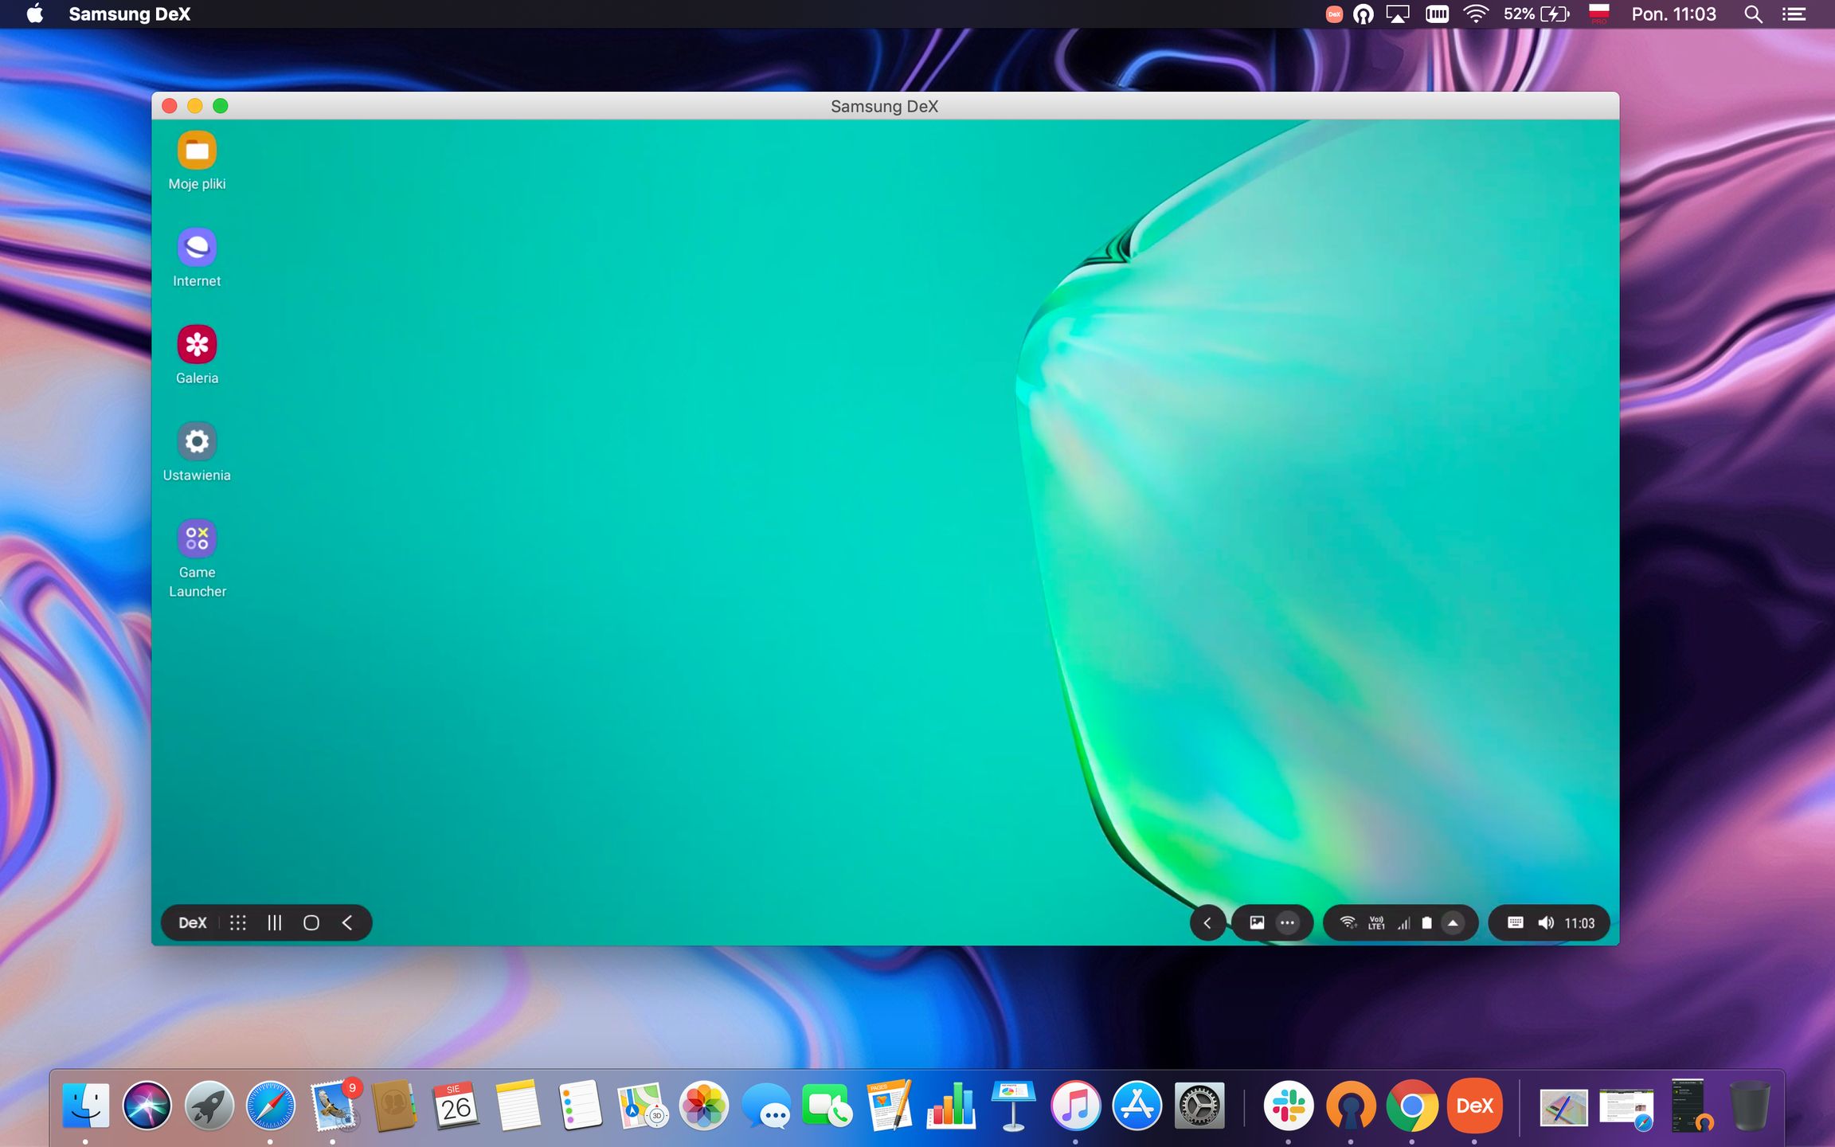Click the back arrow next to home
The height and width of the screenshot is (1147, 1835).
click(347, 922)
